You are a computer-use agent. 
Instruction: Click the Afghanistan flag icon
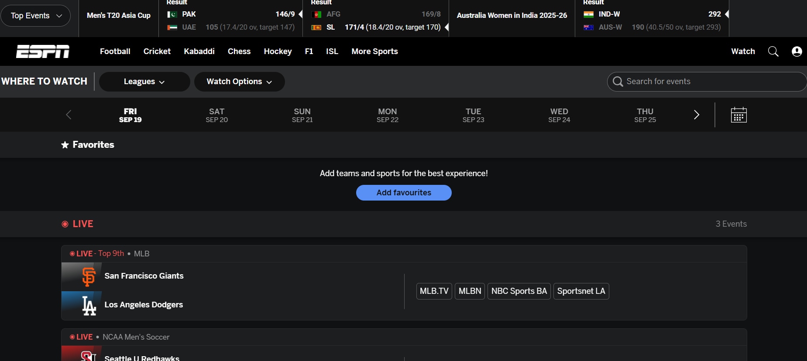[316, 14]
